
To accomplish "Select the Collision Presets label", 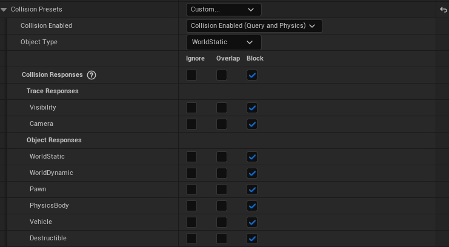I will click(36, 10).
